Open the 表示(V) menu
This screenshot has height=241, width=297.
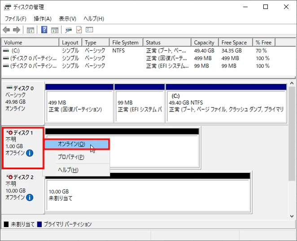(x=67, y=19)
